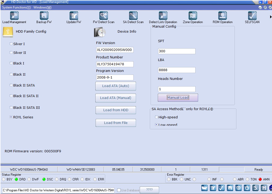Click the BSY status indicator
This screenshot has width=272, height=194.
click(4, 179)
